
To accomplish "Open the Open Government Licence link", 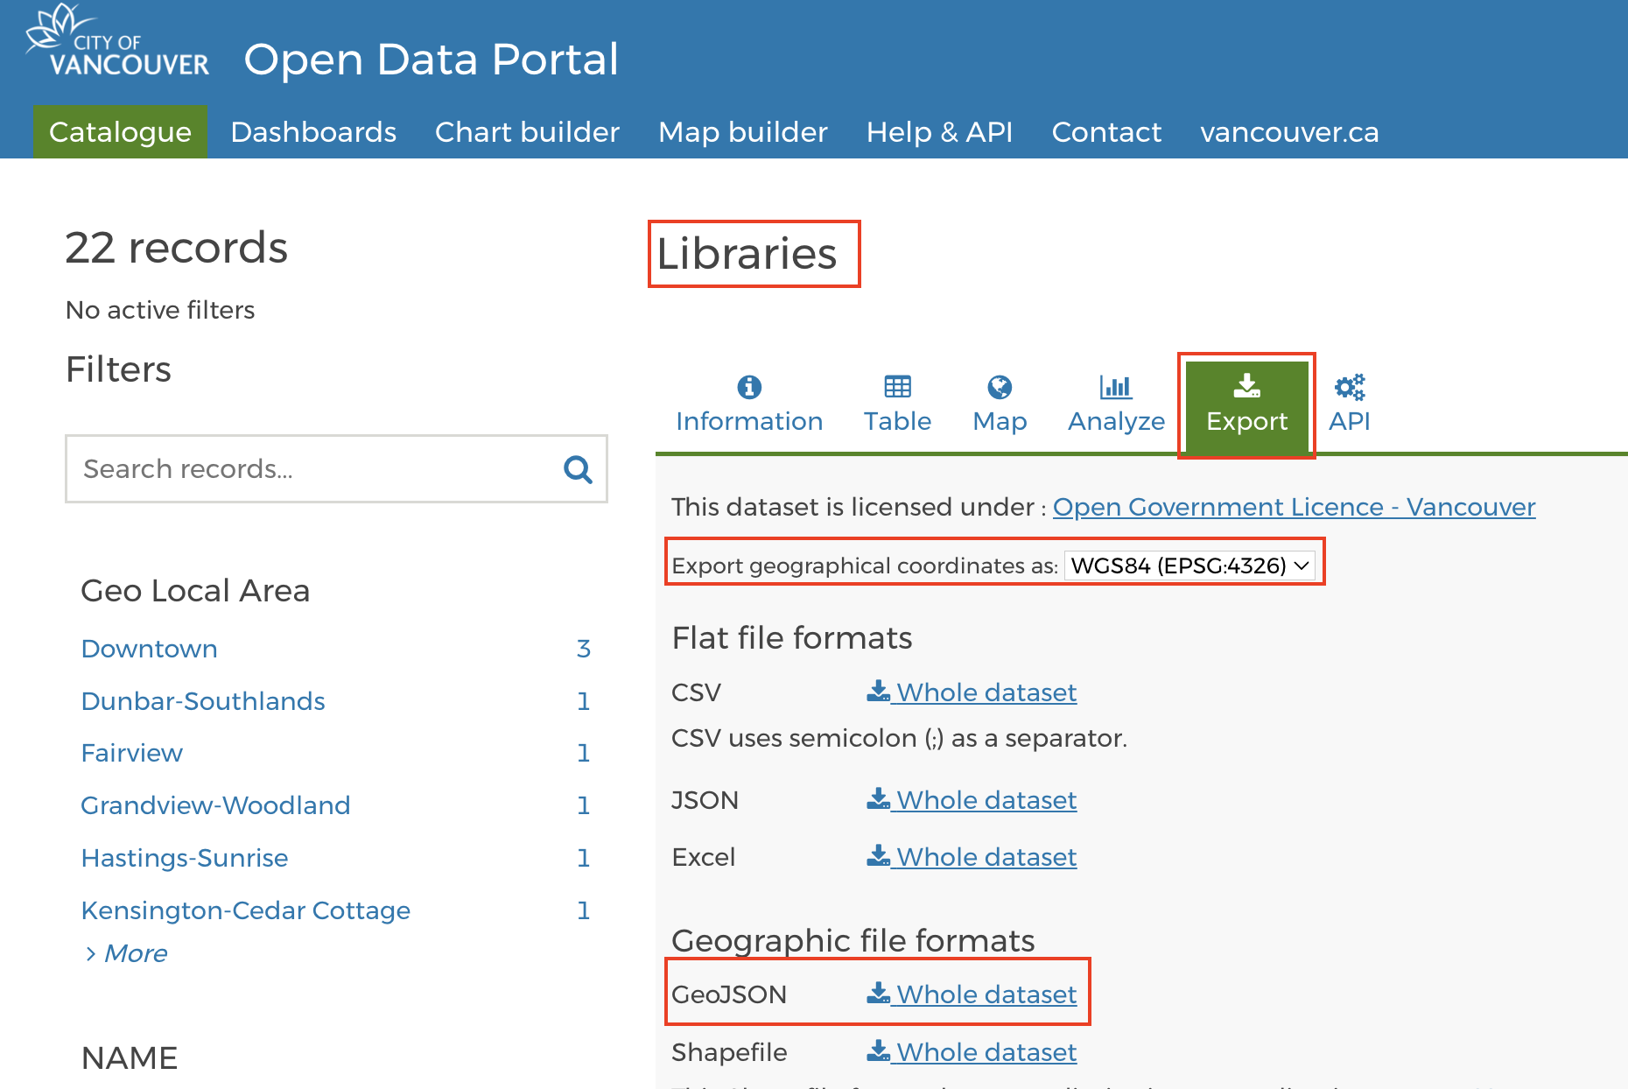I will pos(1294,507).
